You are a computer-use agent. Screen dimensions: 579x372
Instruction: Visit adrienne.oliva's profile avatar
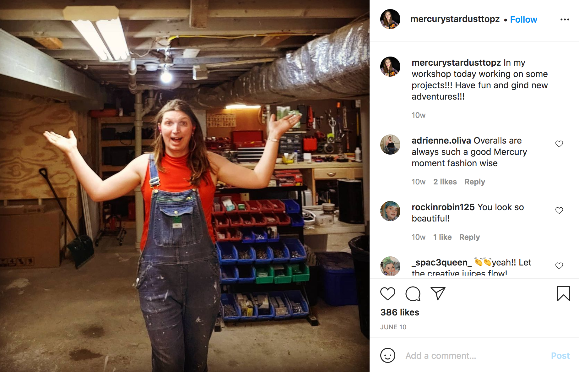390,145
